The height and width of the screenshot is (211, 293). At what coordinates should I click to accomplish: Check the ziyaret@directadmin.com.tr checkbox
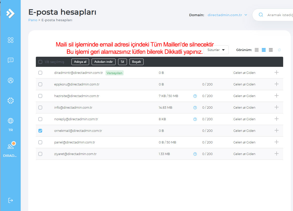coord(40,154)
